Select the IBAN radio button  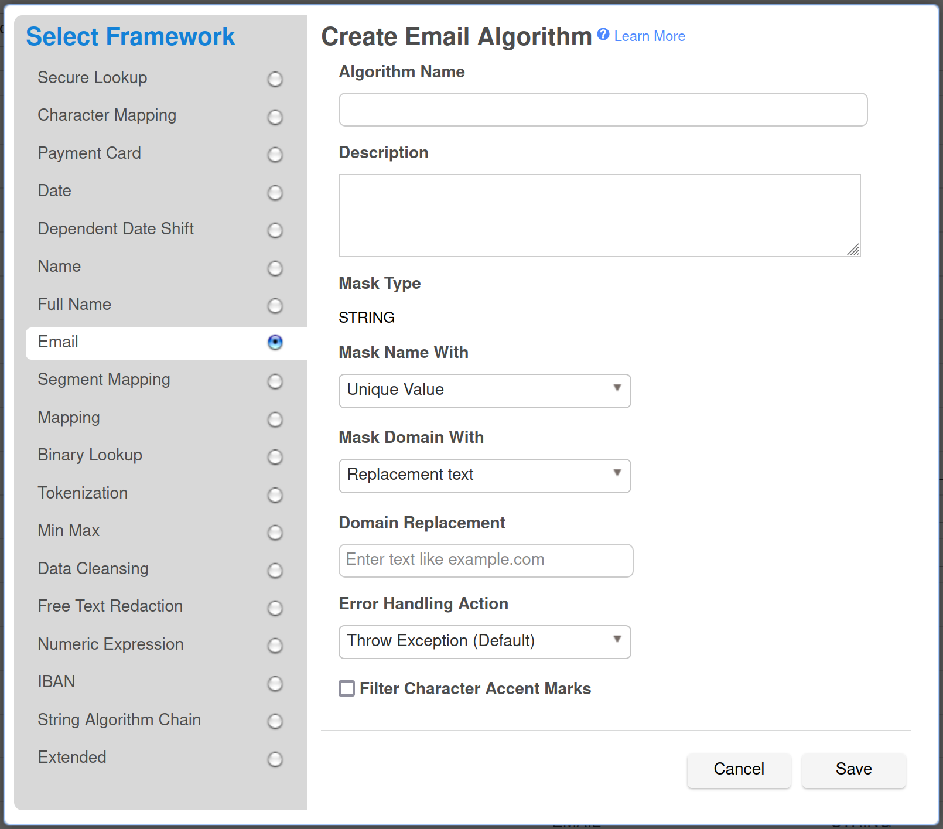point(275,684)
